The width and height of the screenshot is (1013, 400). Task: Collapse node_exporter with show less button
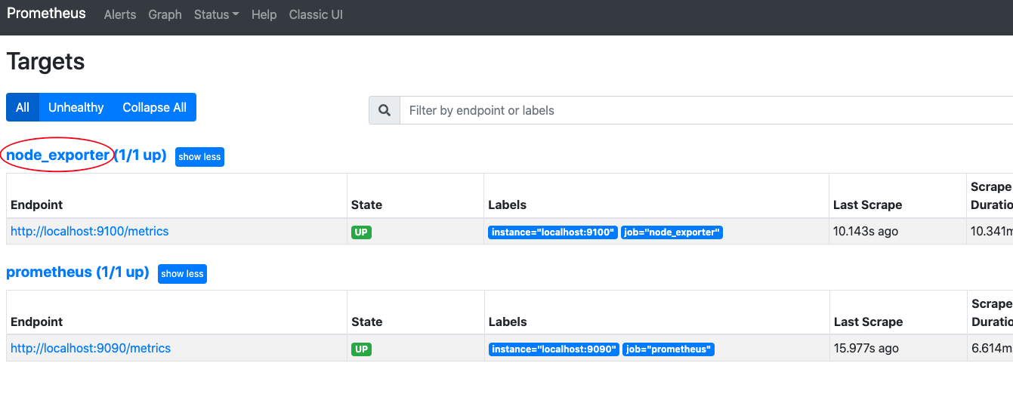click(x=199, y=157)
